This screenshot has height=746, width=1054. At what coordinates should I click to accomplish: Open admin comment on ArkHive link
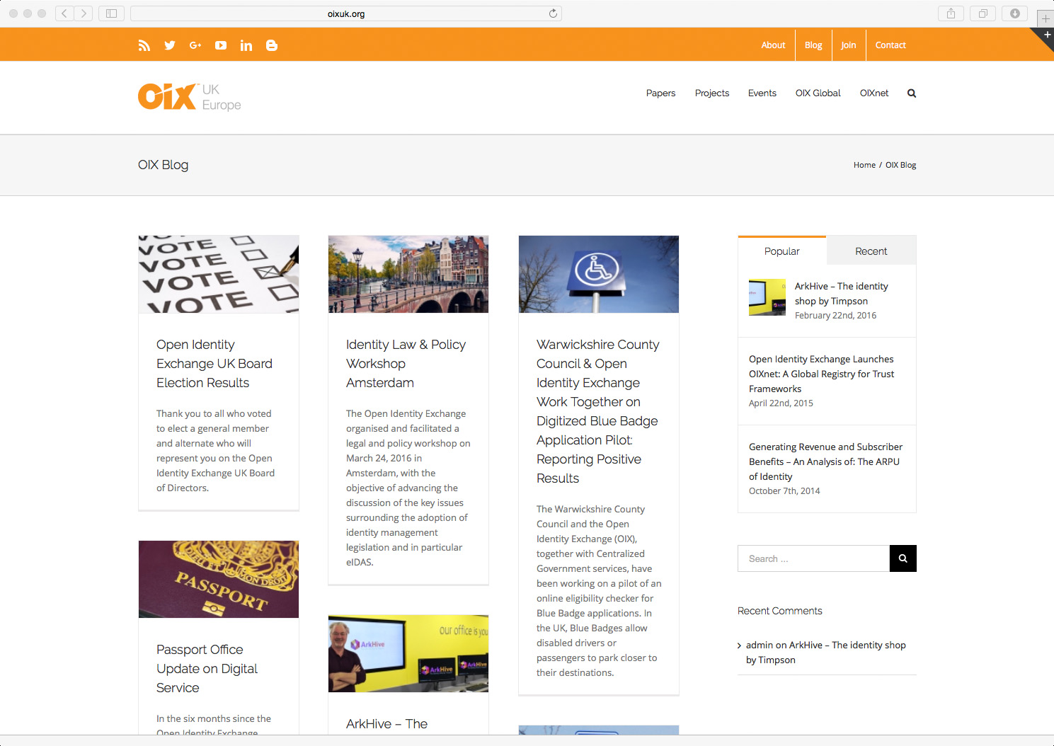click(x=825, y=653)
